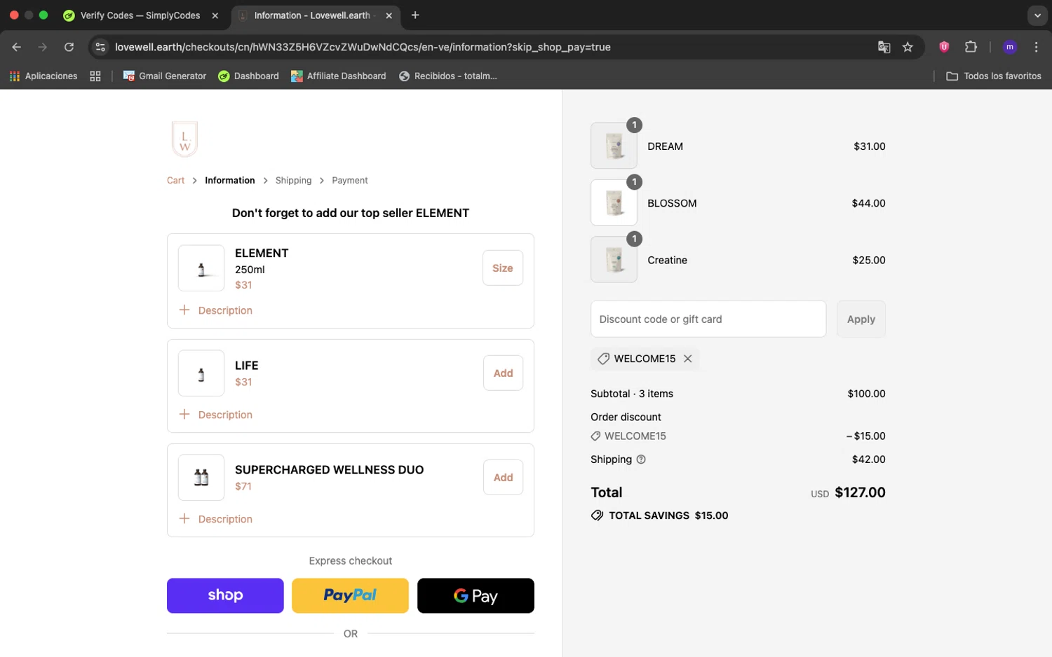The image size is (1052, 657).
Task: Open the Chrome three-dot menu
Action: (x=1036, y=47)
